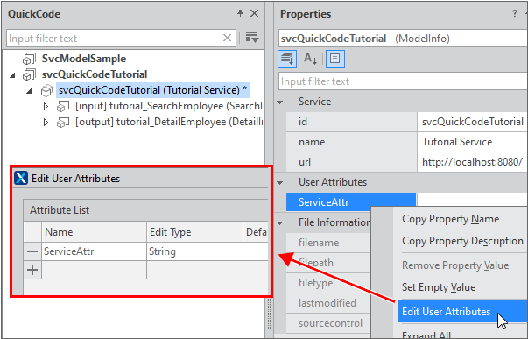Image resolution: width=528 pixels, height=339 pixels.
Task: Expand the tutorial_SearchEmployee input node
Action: tap(46, 107)
